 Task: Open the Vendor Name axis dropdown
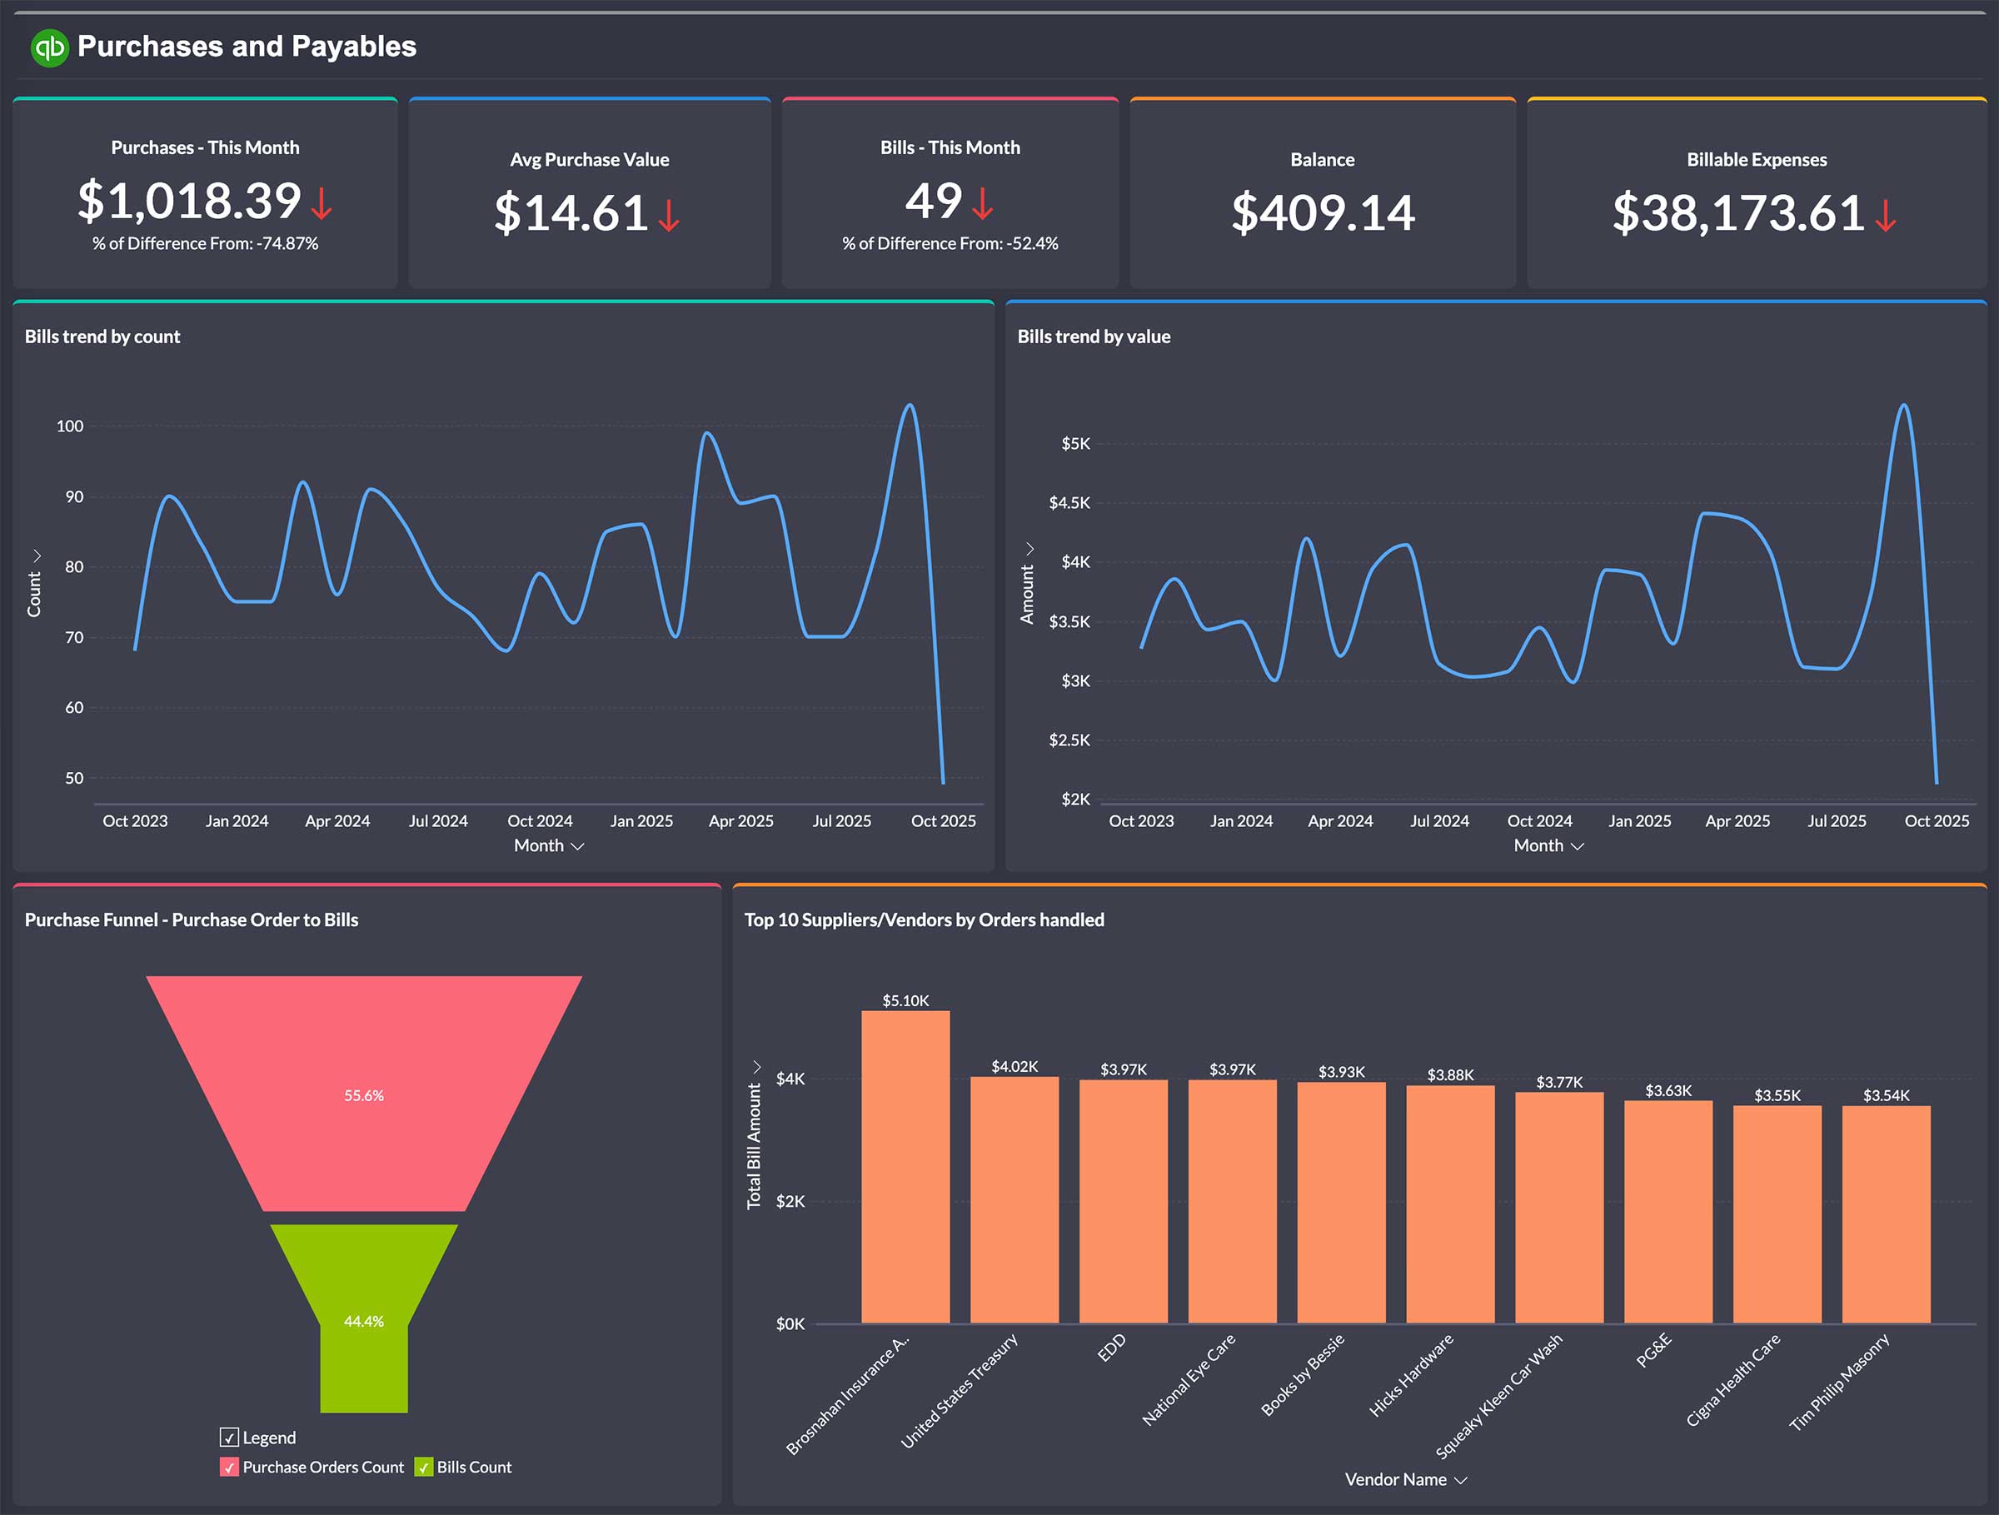pyautogui.click(x=1405, y=1480)
